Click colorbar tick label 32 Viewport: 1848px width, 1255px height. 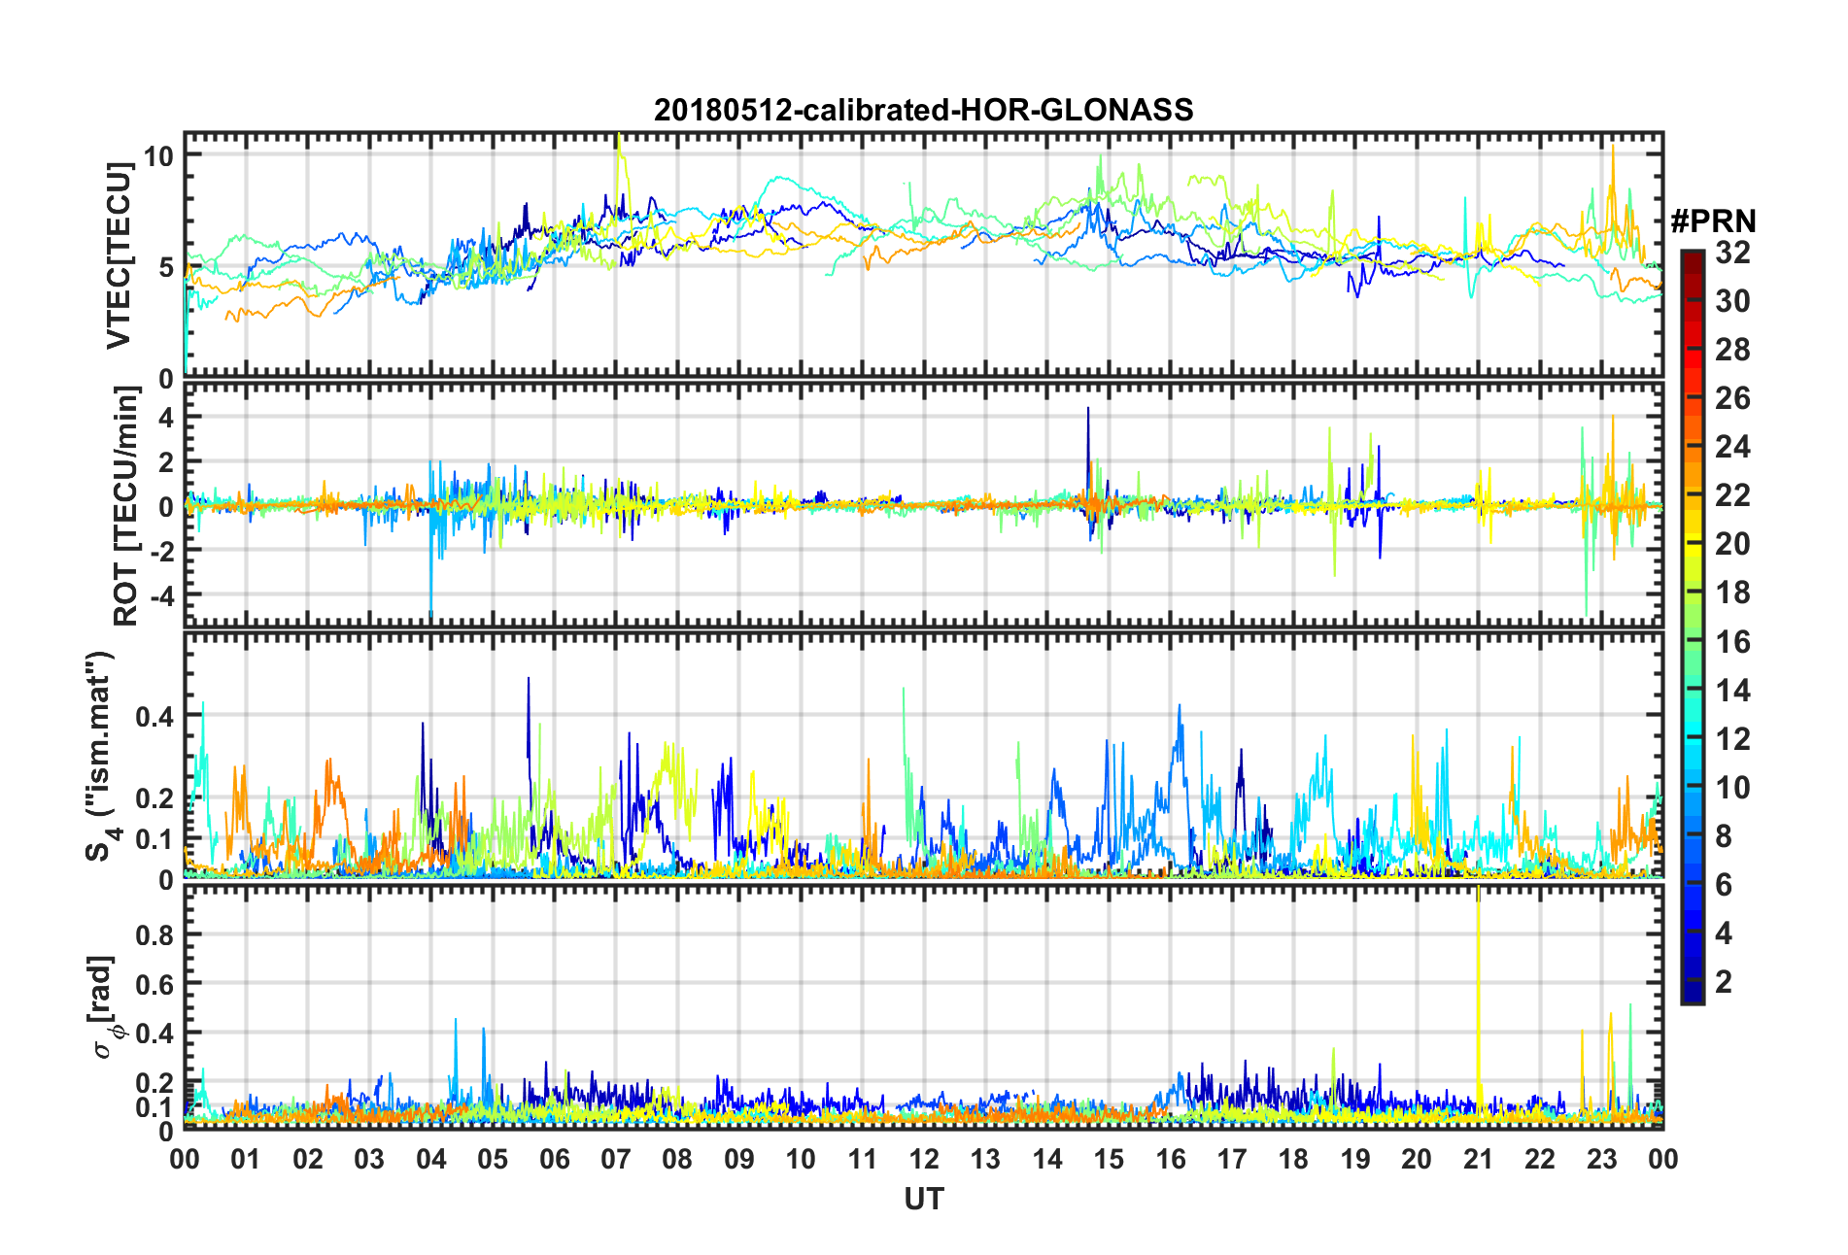(x=1732, y=253)
